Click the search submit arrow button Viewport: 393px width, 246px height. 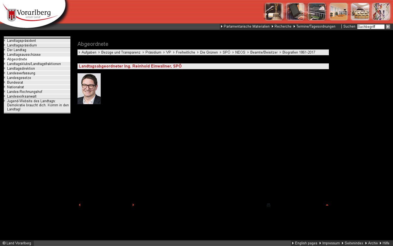(388, 27)
